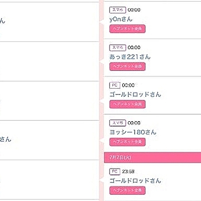Click the スマホ badge above y0nさん

click(x=118, y=10)
